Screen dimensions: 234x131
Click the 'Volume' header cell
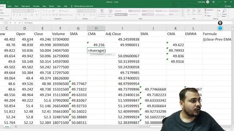[x=60, y=34]
